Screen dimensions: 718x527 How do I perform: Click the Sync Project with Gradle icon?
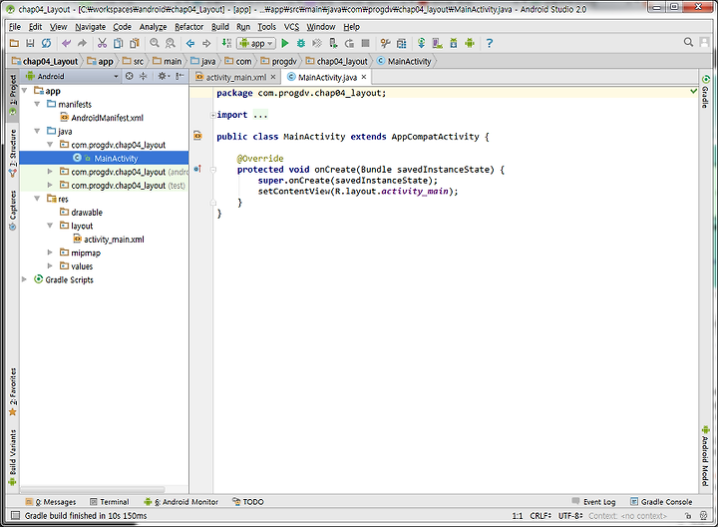coord(421,43)
